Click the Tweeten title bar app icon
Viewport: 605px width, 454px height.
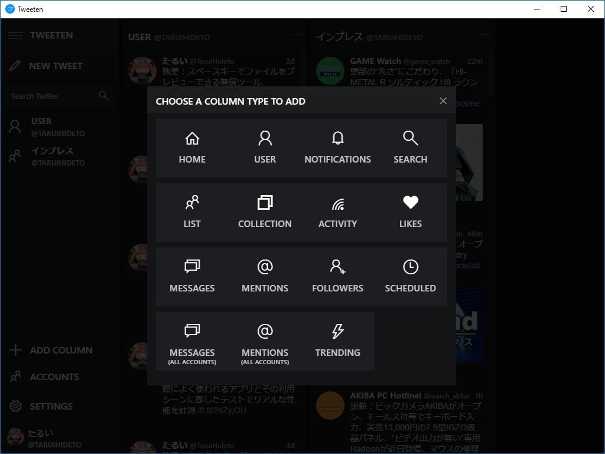point(10,9)
